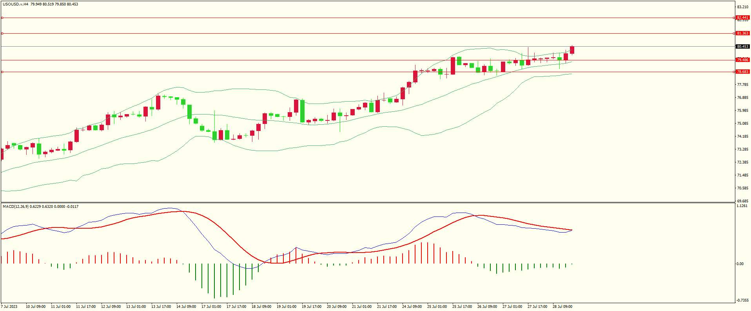Select the latest red candle on the chart
Viewport: 751px width, 311px height.
(572, 50)
